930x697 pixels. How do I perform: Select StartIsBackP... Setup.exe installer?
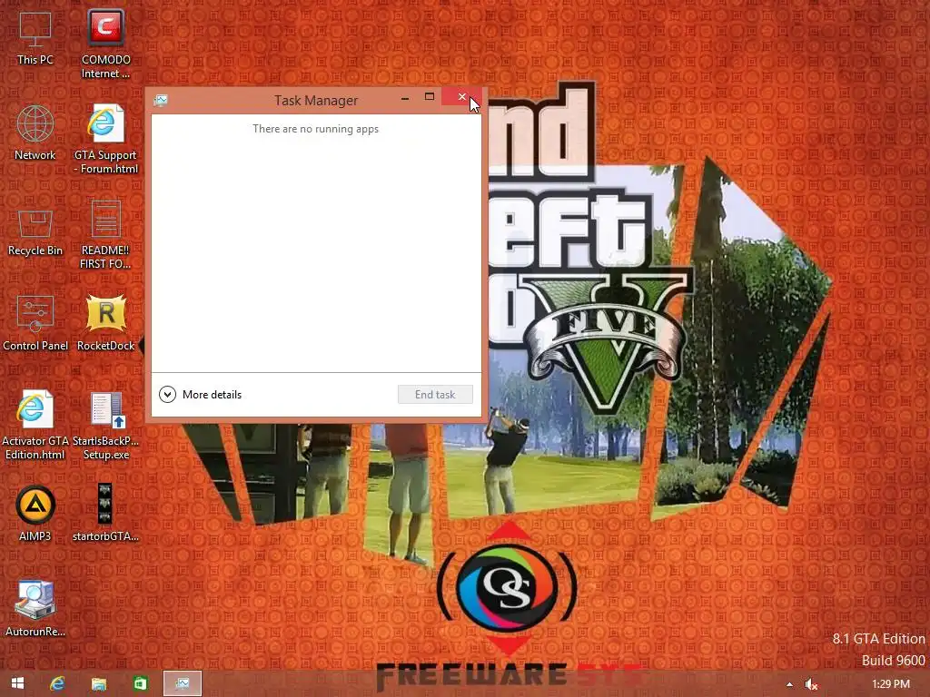coord(105,425)
